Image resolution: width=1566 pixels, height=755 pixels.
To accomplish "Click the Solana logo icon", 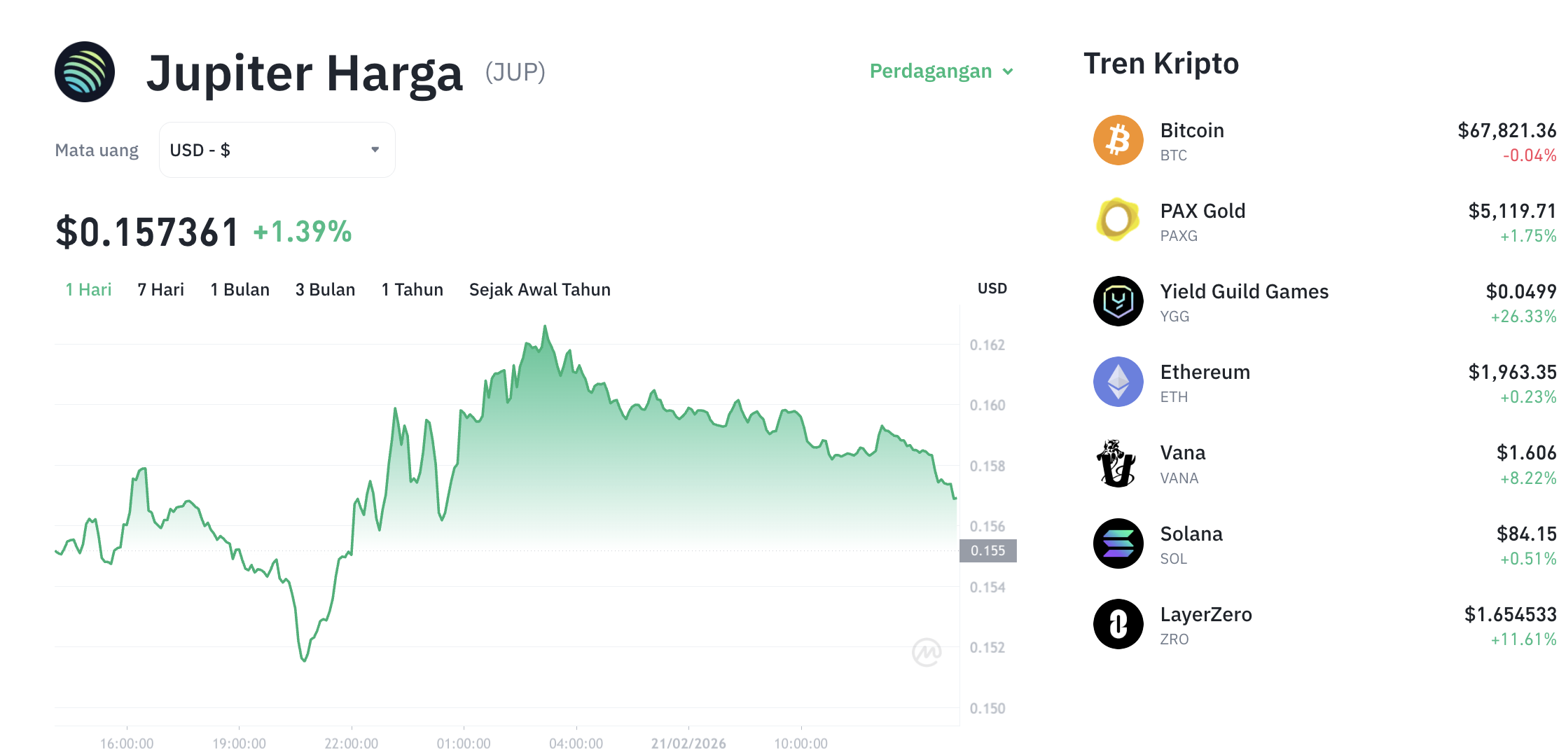I will (x=1118, y=543).
